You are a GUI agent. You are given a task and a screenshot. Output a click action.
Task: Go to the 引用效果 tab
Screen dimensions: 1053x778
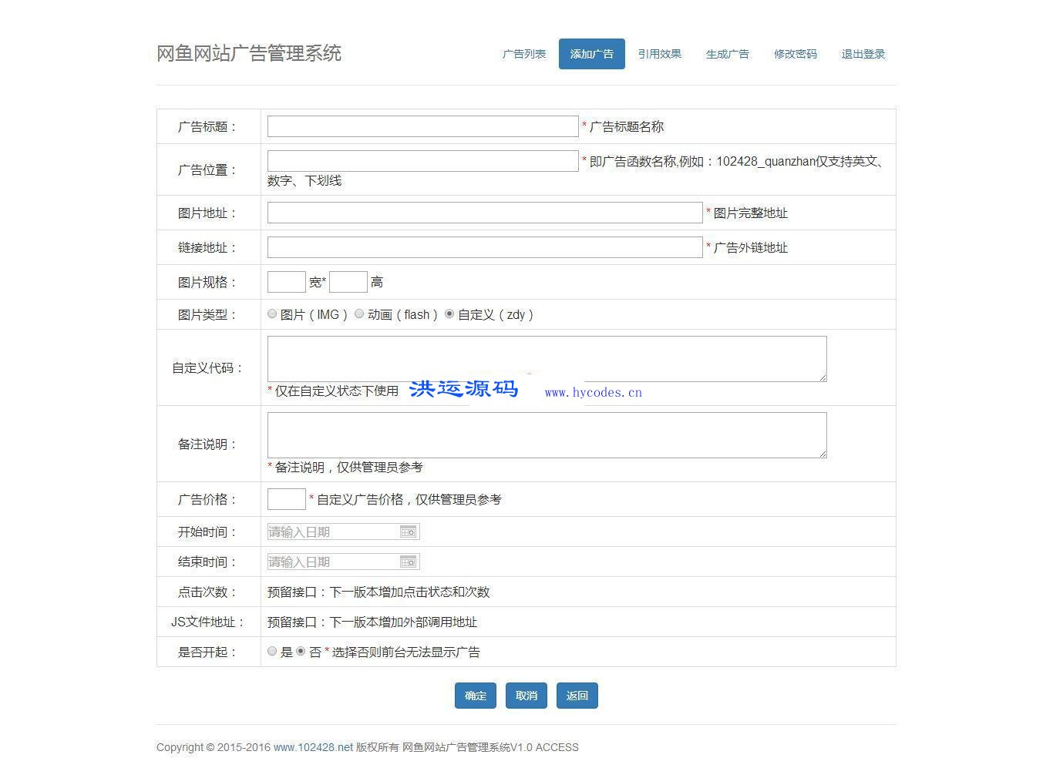(x=660, y=54)
